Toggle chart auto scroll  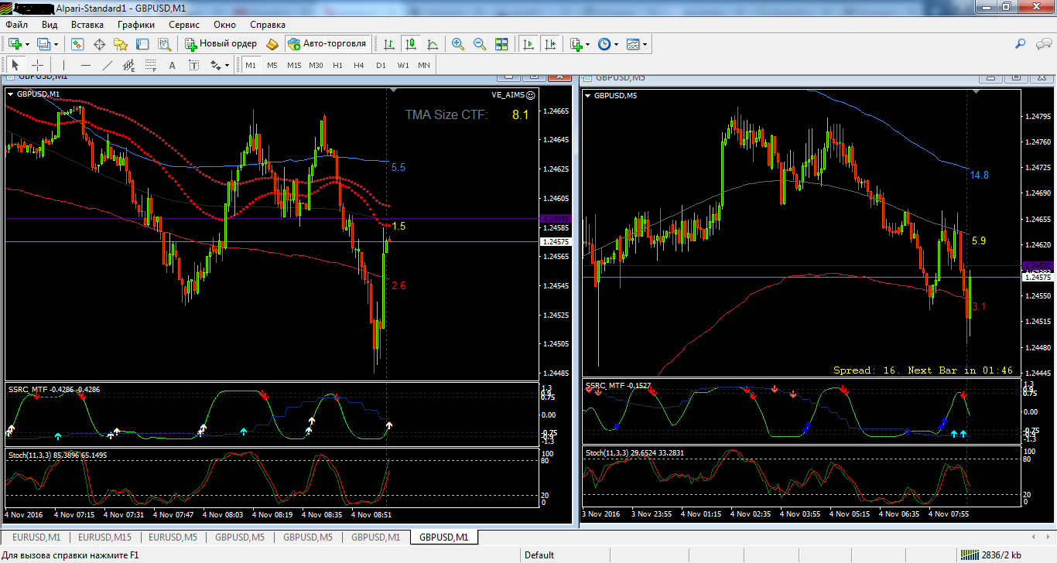click(x=529, y=44)
